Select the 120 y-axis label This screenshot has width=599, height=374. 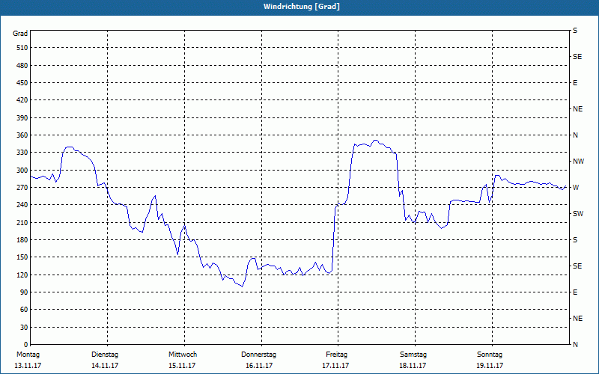tap(22, 275)
